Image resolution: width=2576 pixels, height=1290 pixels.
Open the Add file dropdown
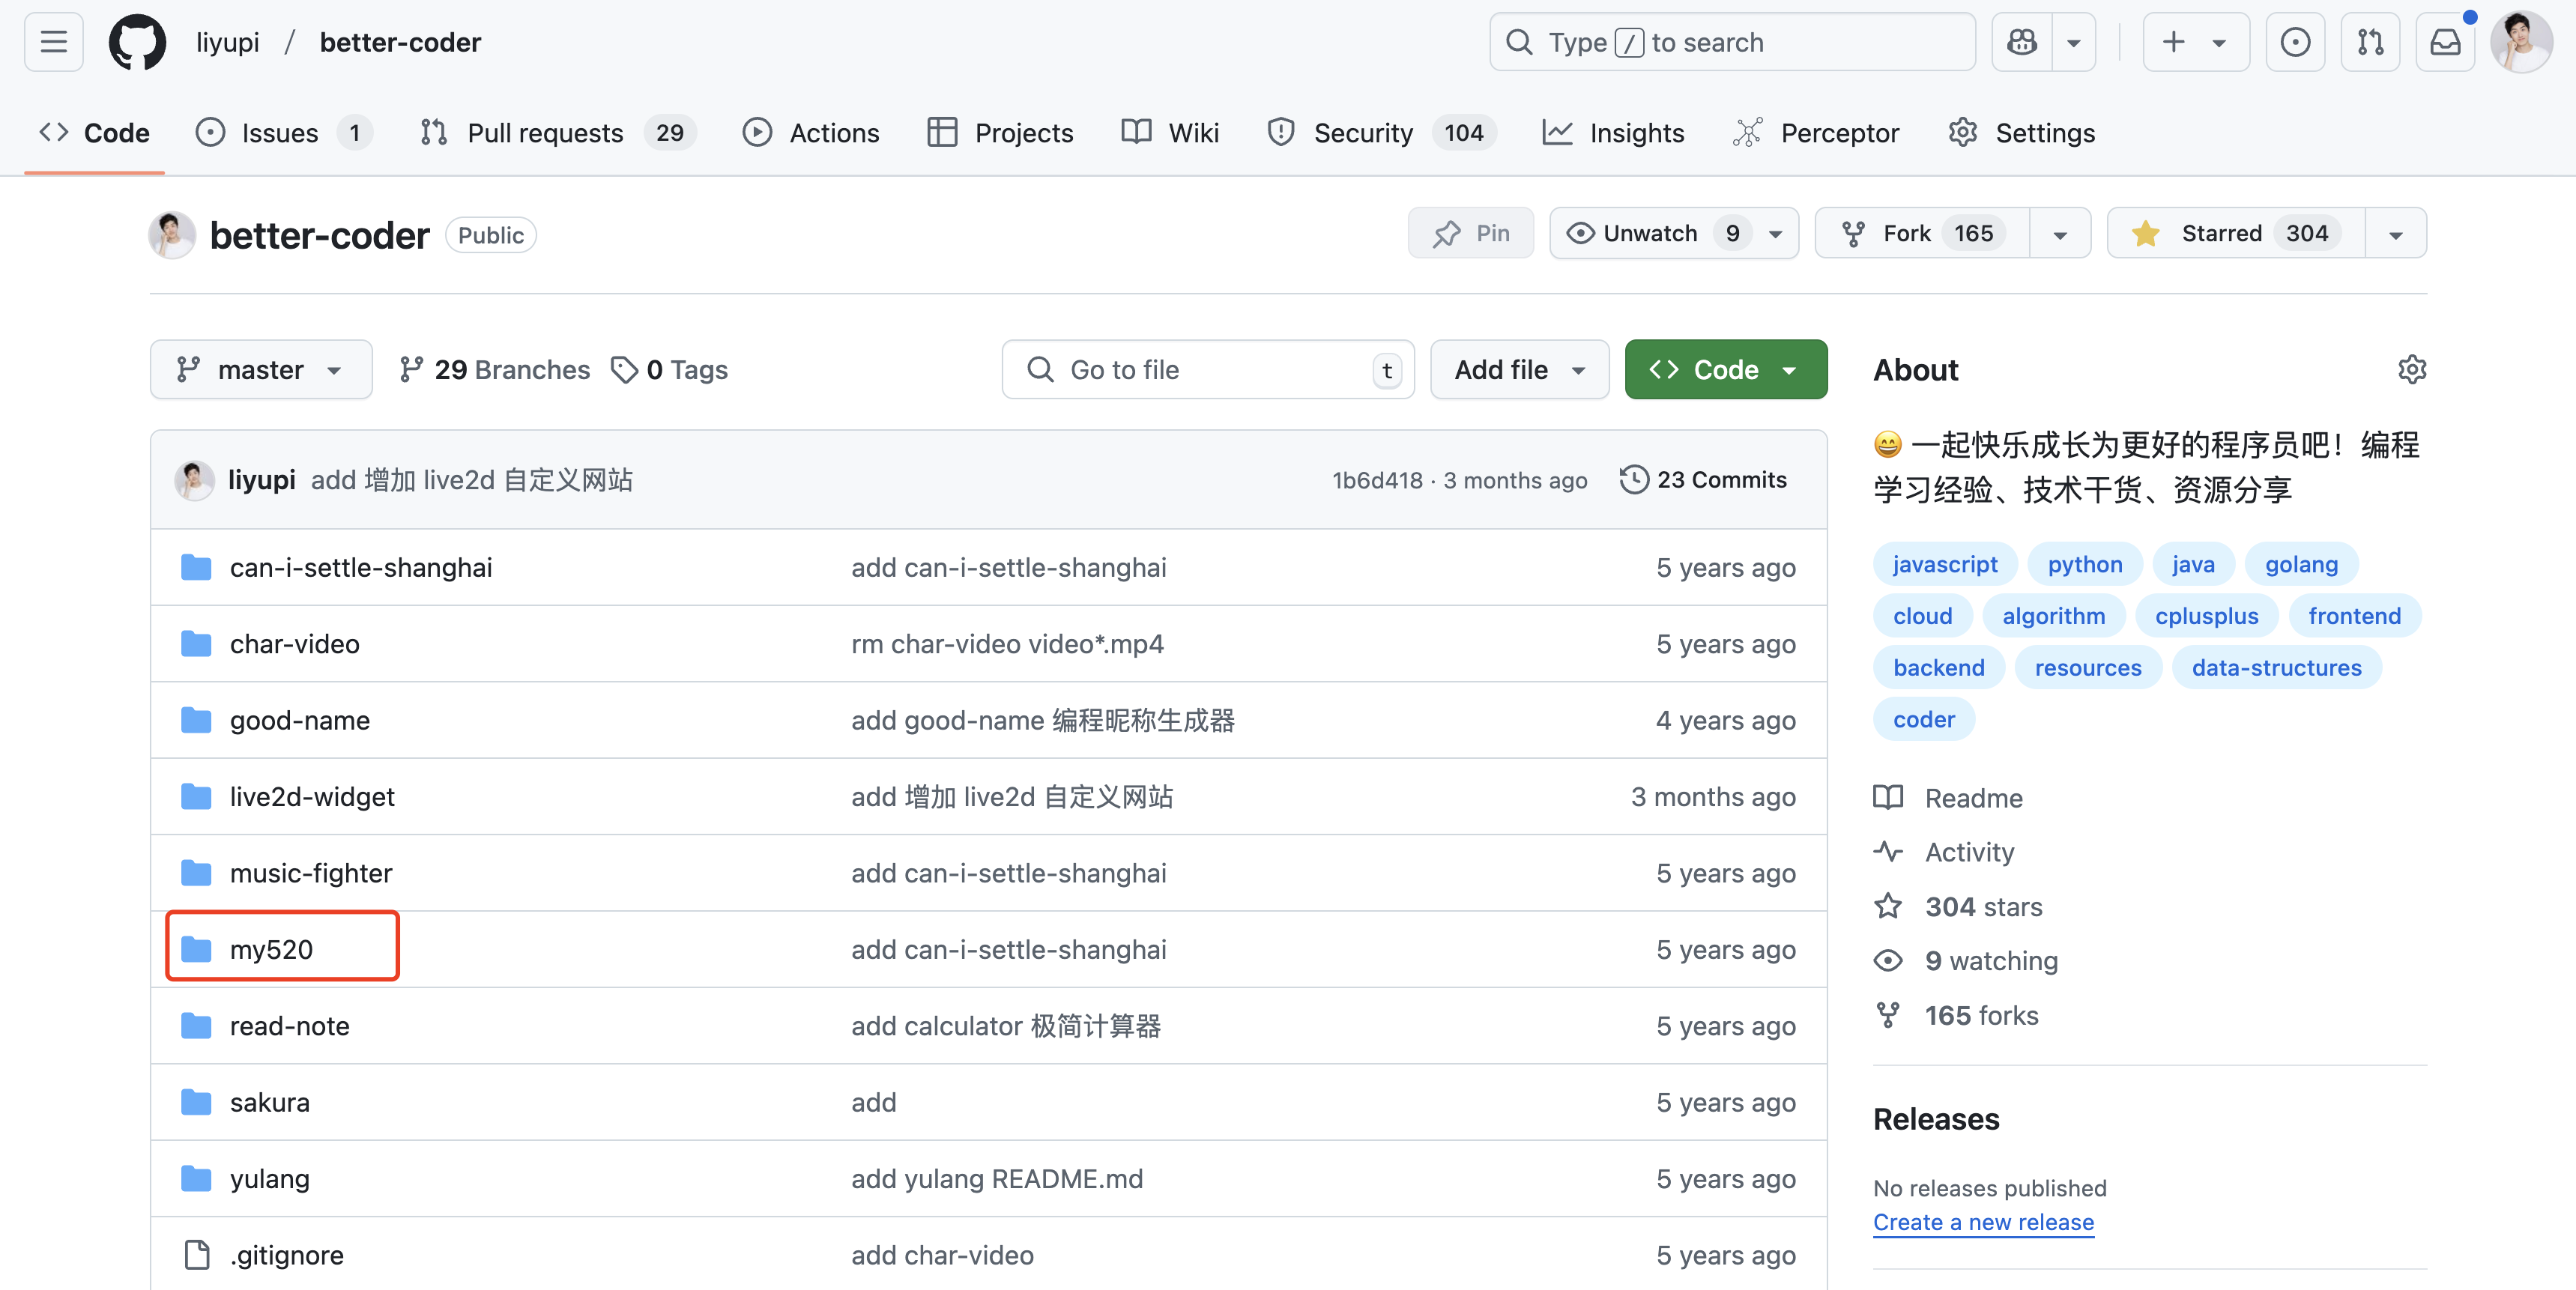[1518, 369]
